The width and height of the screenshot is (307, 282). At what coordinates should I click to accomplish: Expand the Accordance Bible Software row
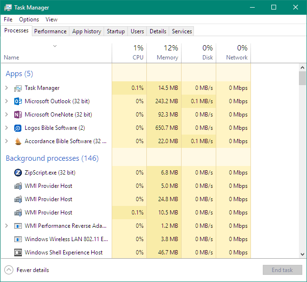(7, 141)
